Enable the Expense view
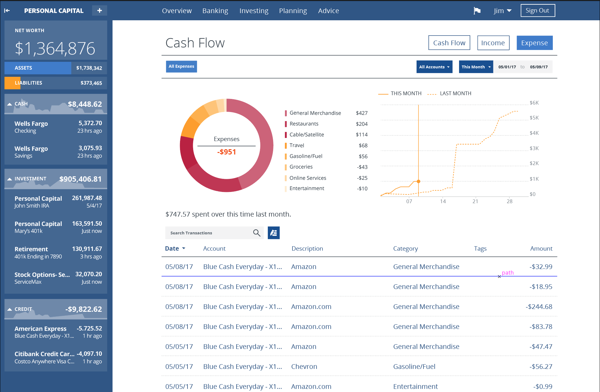 point(534,43)
